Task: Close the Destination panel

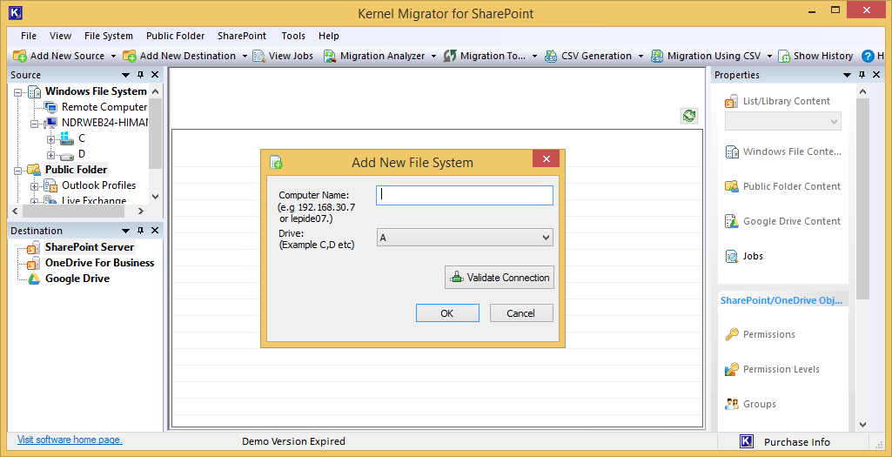Action: [155, 231]
